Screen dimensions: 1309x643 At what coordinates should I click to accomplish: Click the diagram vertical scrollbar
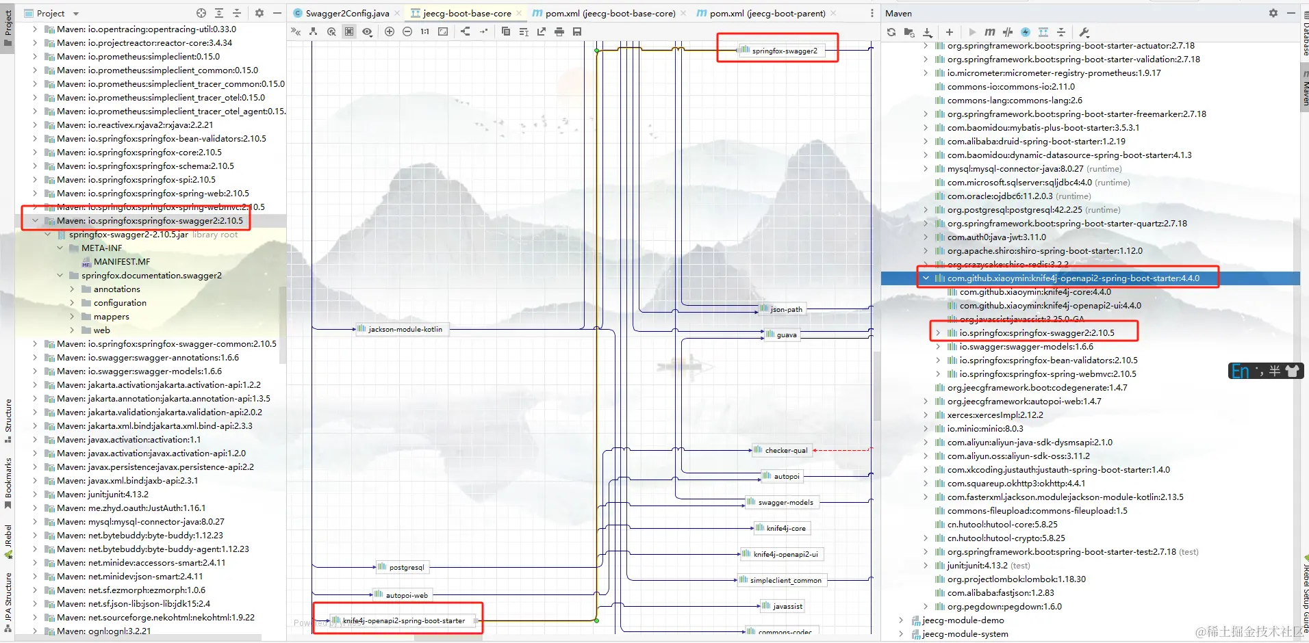coord(876,386)
